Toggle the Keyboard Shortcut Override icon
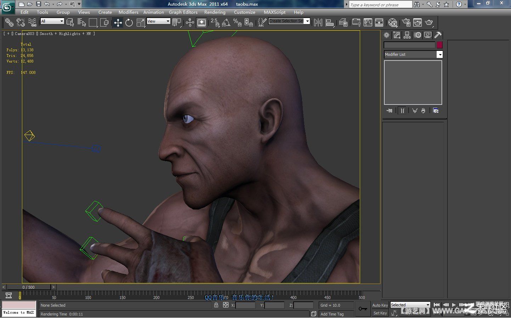The width and height of the screenshot is (511, 318). tap(201, 23)
